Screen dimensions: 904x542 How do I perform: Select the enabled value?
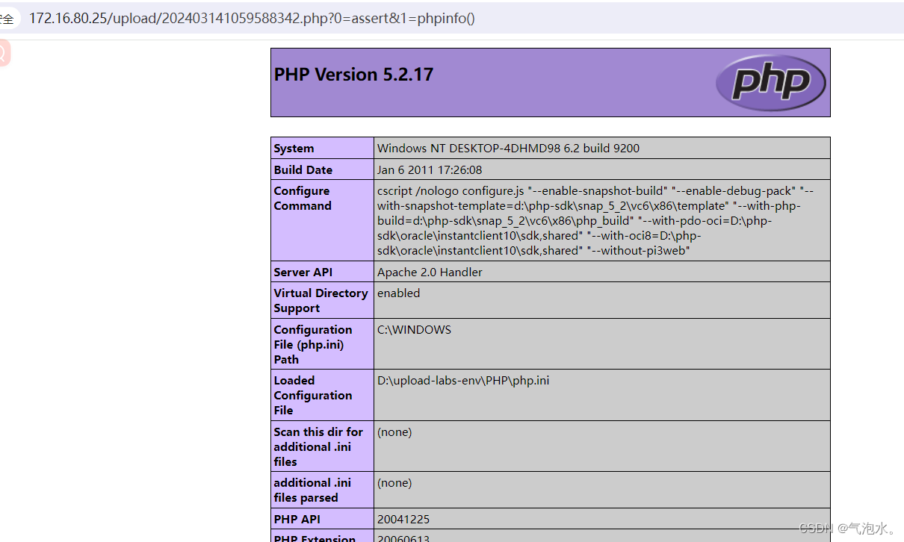click(398, 293)
